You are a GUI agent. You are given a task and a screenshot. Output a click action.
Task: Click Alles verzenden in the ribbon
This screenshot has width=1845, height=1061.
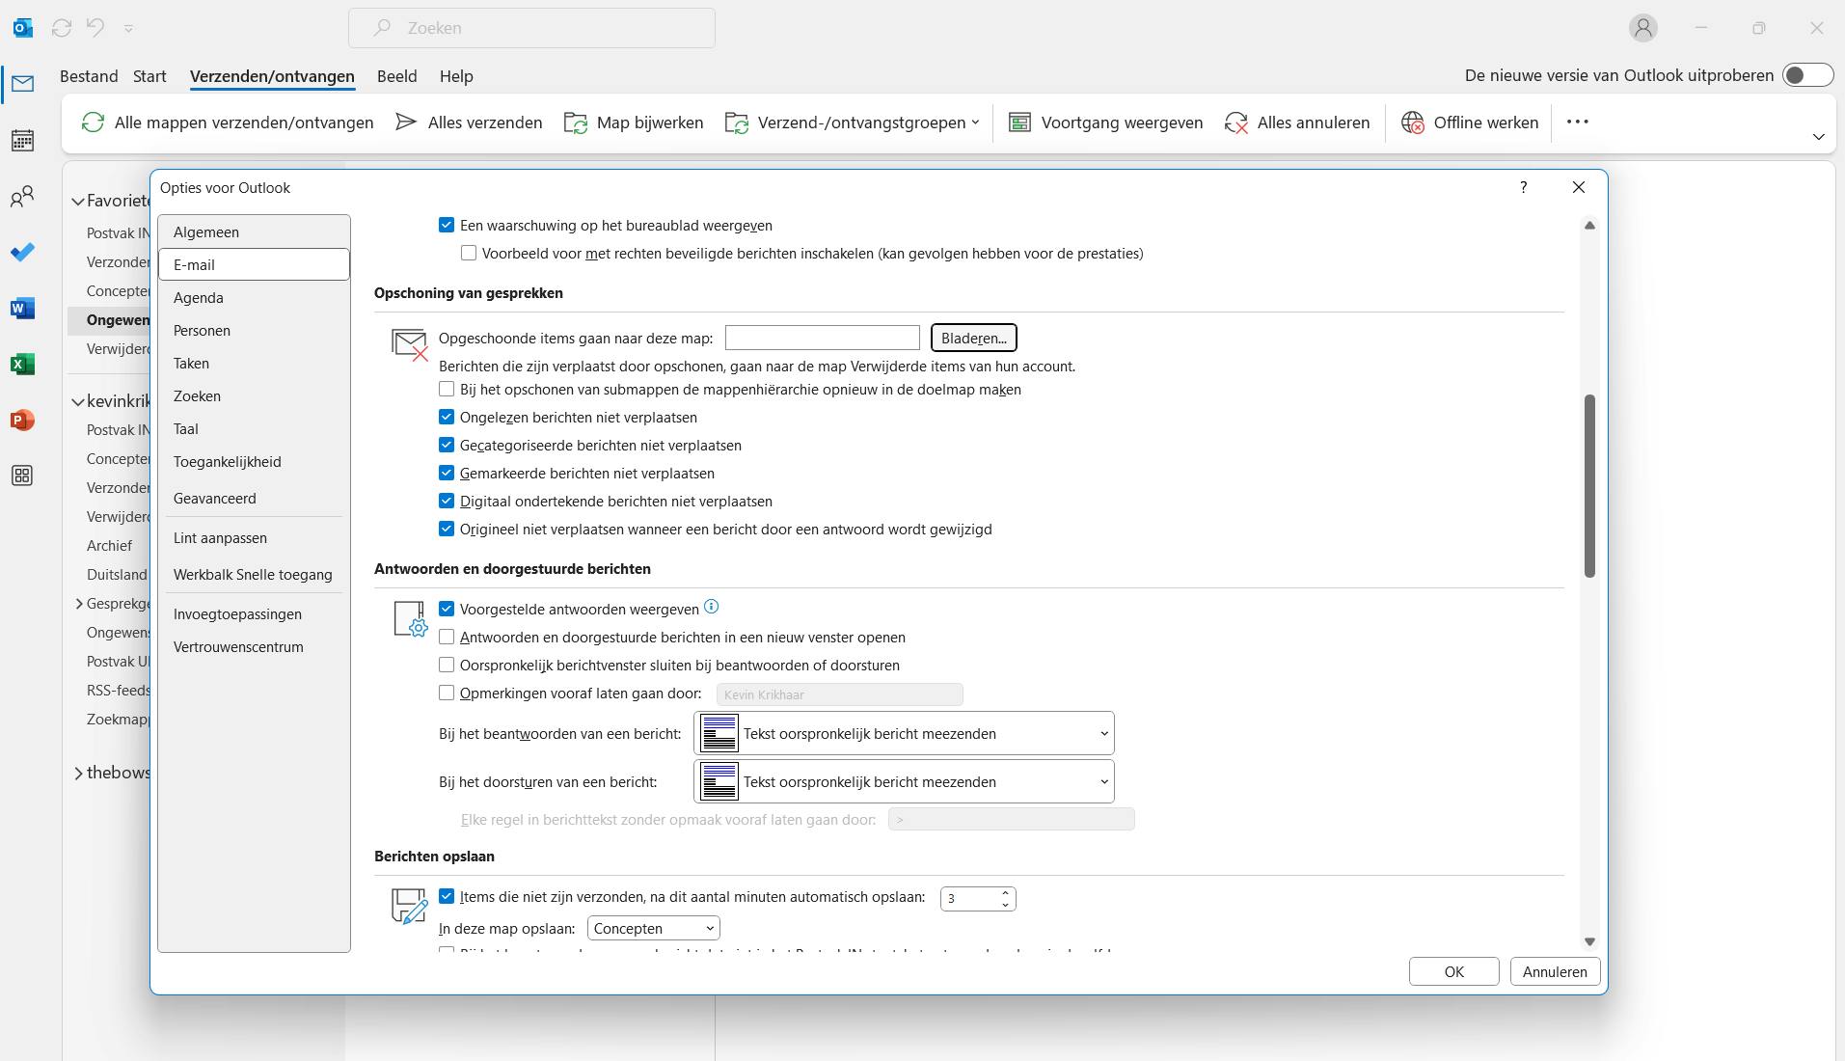470,122
